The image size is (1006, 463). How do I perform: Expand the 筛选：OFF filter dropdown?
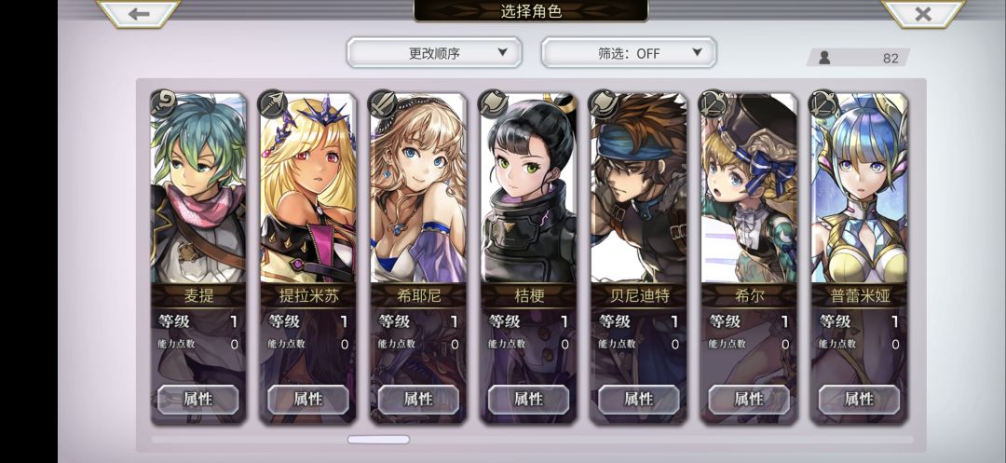click(629, 52)
